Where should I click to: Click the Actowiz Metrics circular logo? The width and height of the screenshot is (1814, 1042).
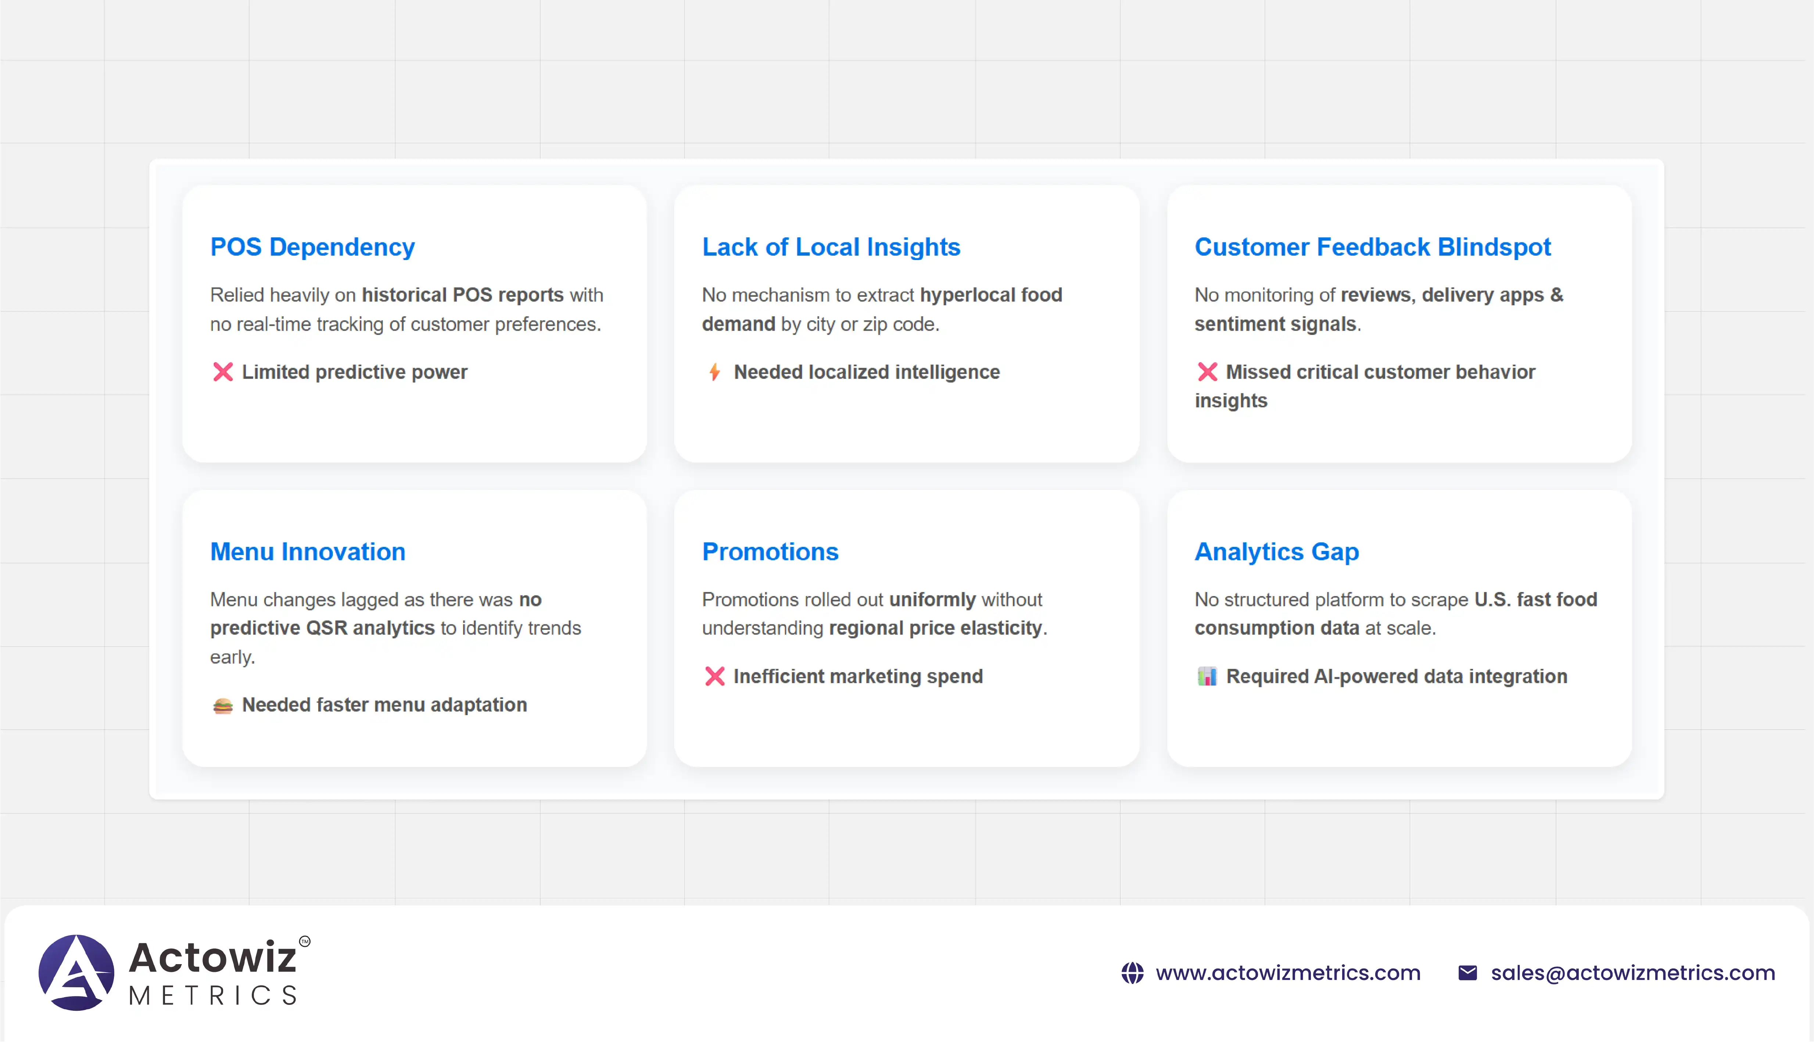pos(76,973)
